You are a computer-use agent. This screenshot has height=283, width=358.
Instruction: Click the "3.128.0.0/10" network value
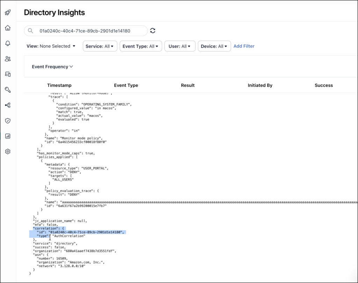tap(71, 266)
